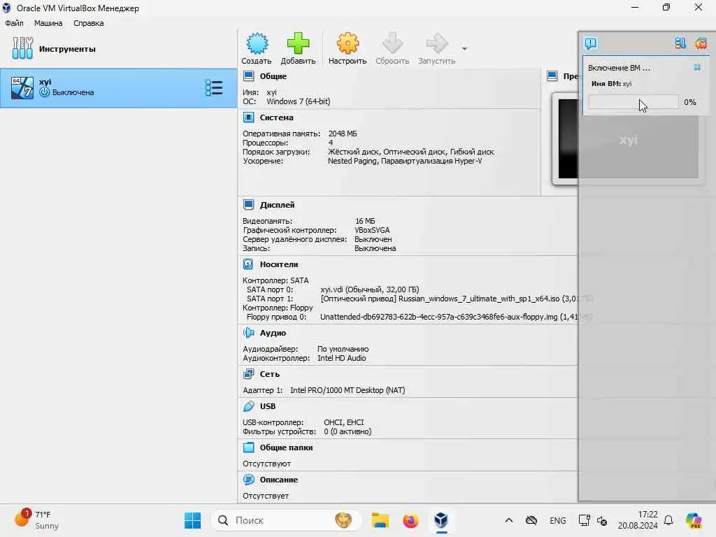716x537 pixels.
Task: Open the Машина menu
Action: pyautogui.click(x=48, y=23)
